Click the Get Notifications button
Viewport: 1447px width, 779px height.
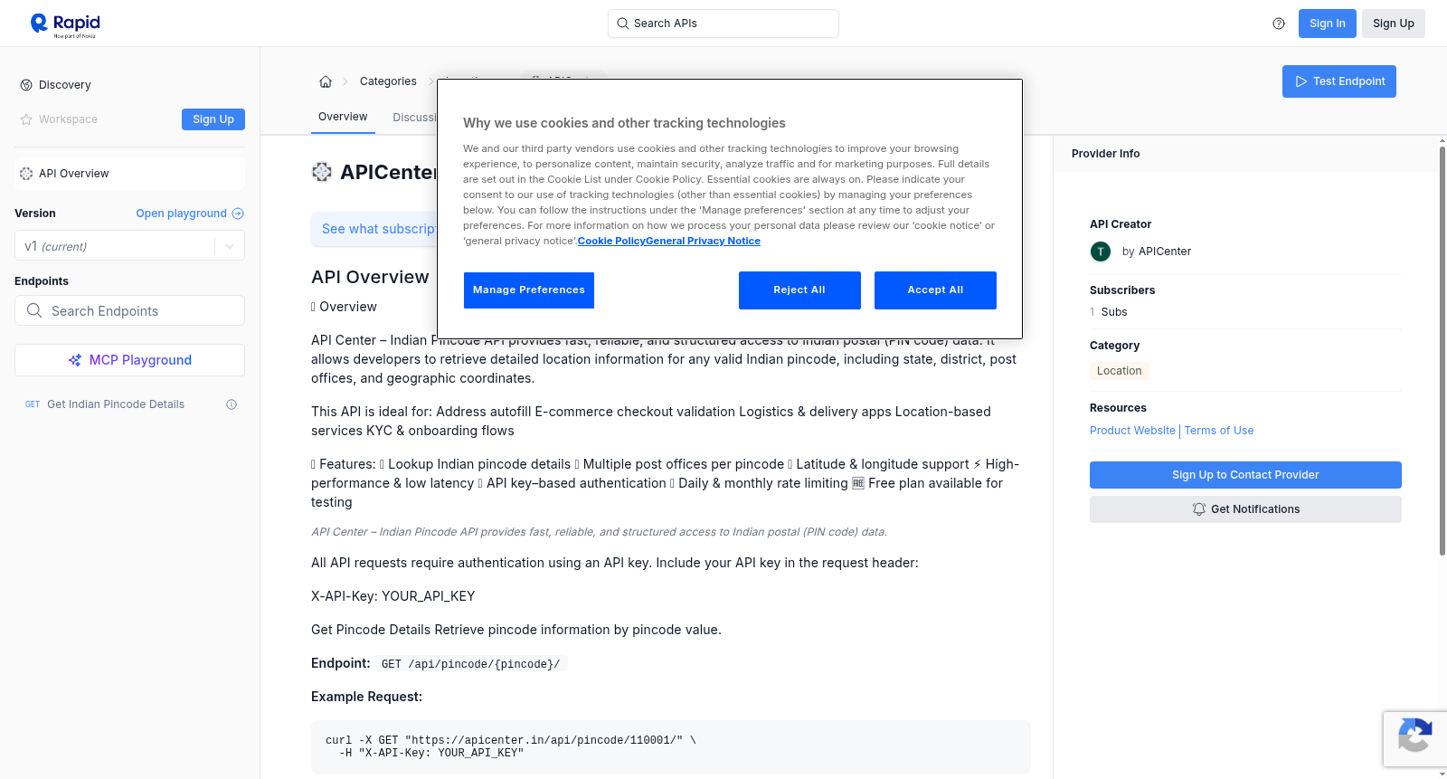click(1245, 509)
